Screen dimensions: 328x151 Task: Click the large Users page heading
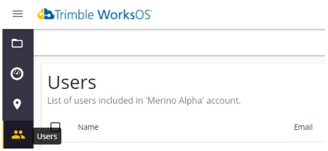coord(72,83)
